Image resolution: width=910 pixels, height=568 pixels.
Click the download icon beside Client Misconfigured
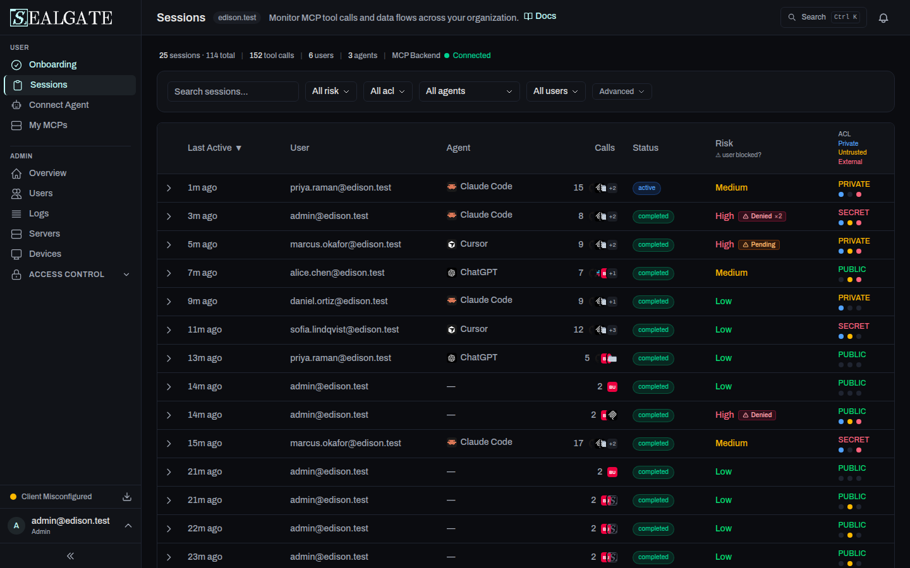point(127,497)
